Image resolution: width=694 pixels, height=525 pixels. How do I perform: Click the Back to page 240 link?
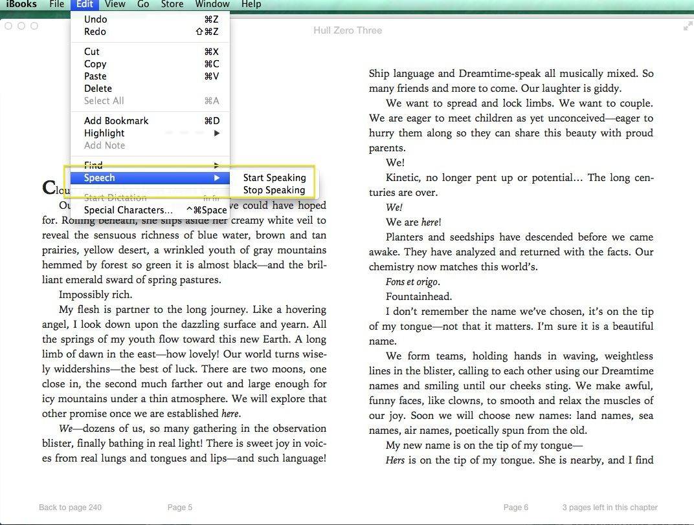(70, 508)
